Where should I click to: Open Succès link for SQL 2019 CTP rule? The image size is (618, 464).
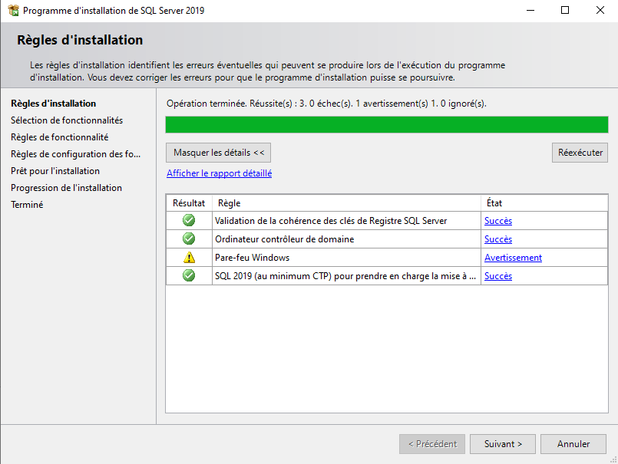coord(497,276)
